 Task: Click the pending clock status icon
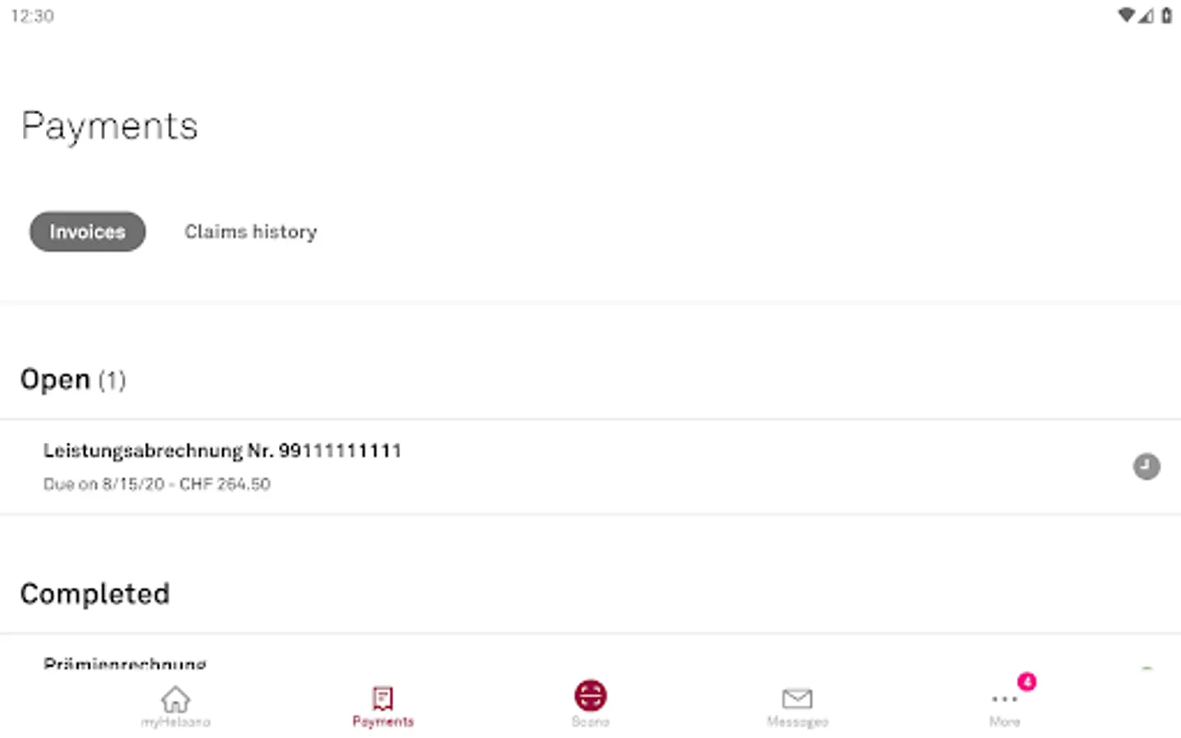pyautogui.click(x=1147, y=467)
